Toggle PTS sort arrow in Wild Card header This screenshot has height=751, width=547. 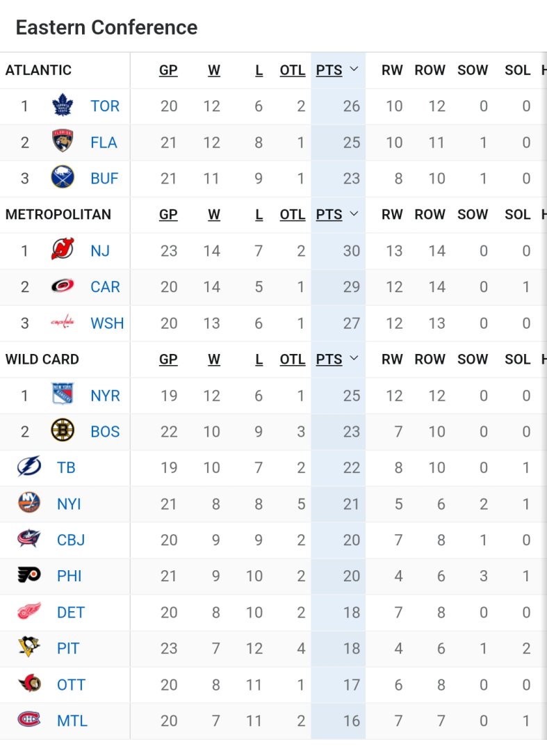coord(354,359)
